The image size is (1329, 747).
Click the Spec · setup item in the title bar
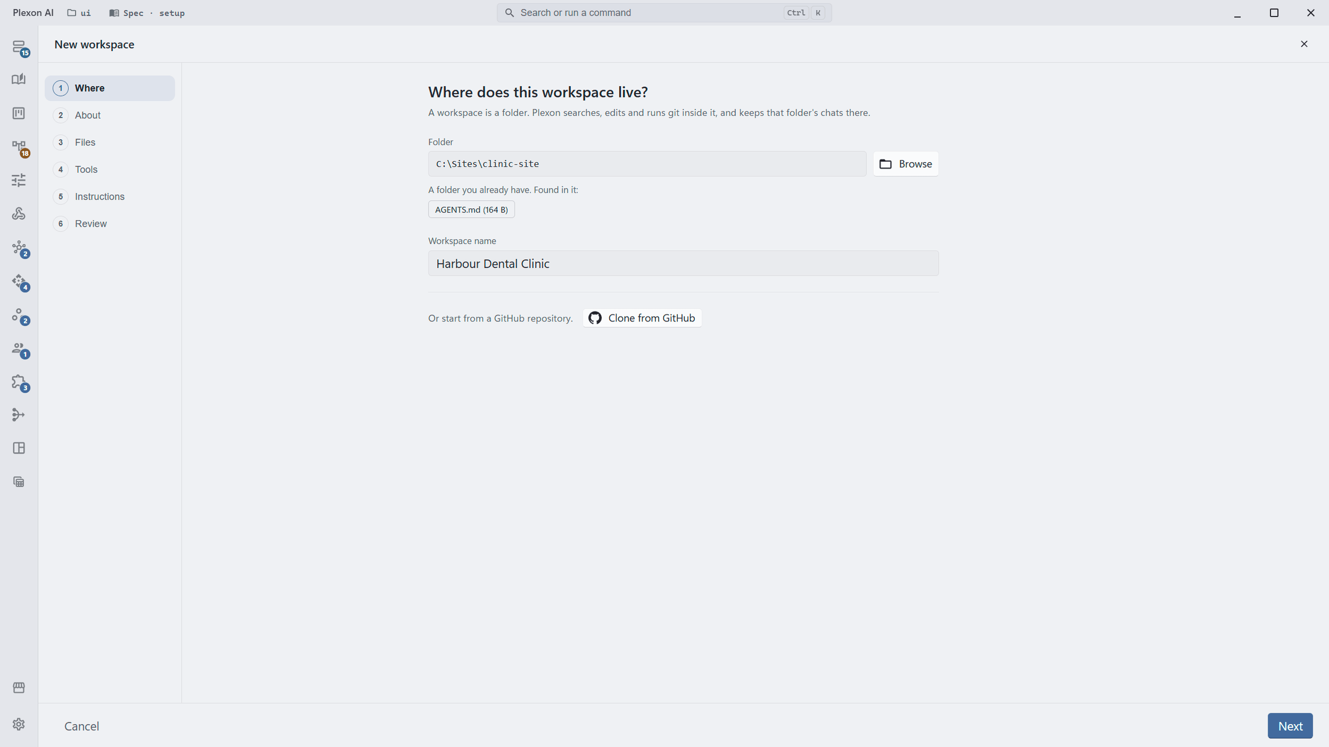pos(147,13)
